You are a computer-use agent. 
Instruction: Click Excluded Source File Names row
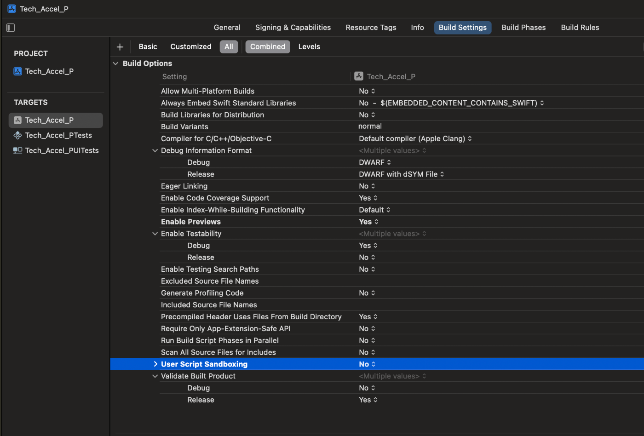coord(402,281)
